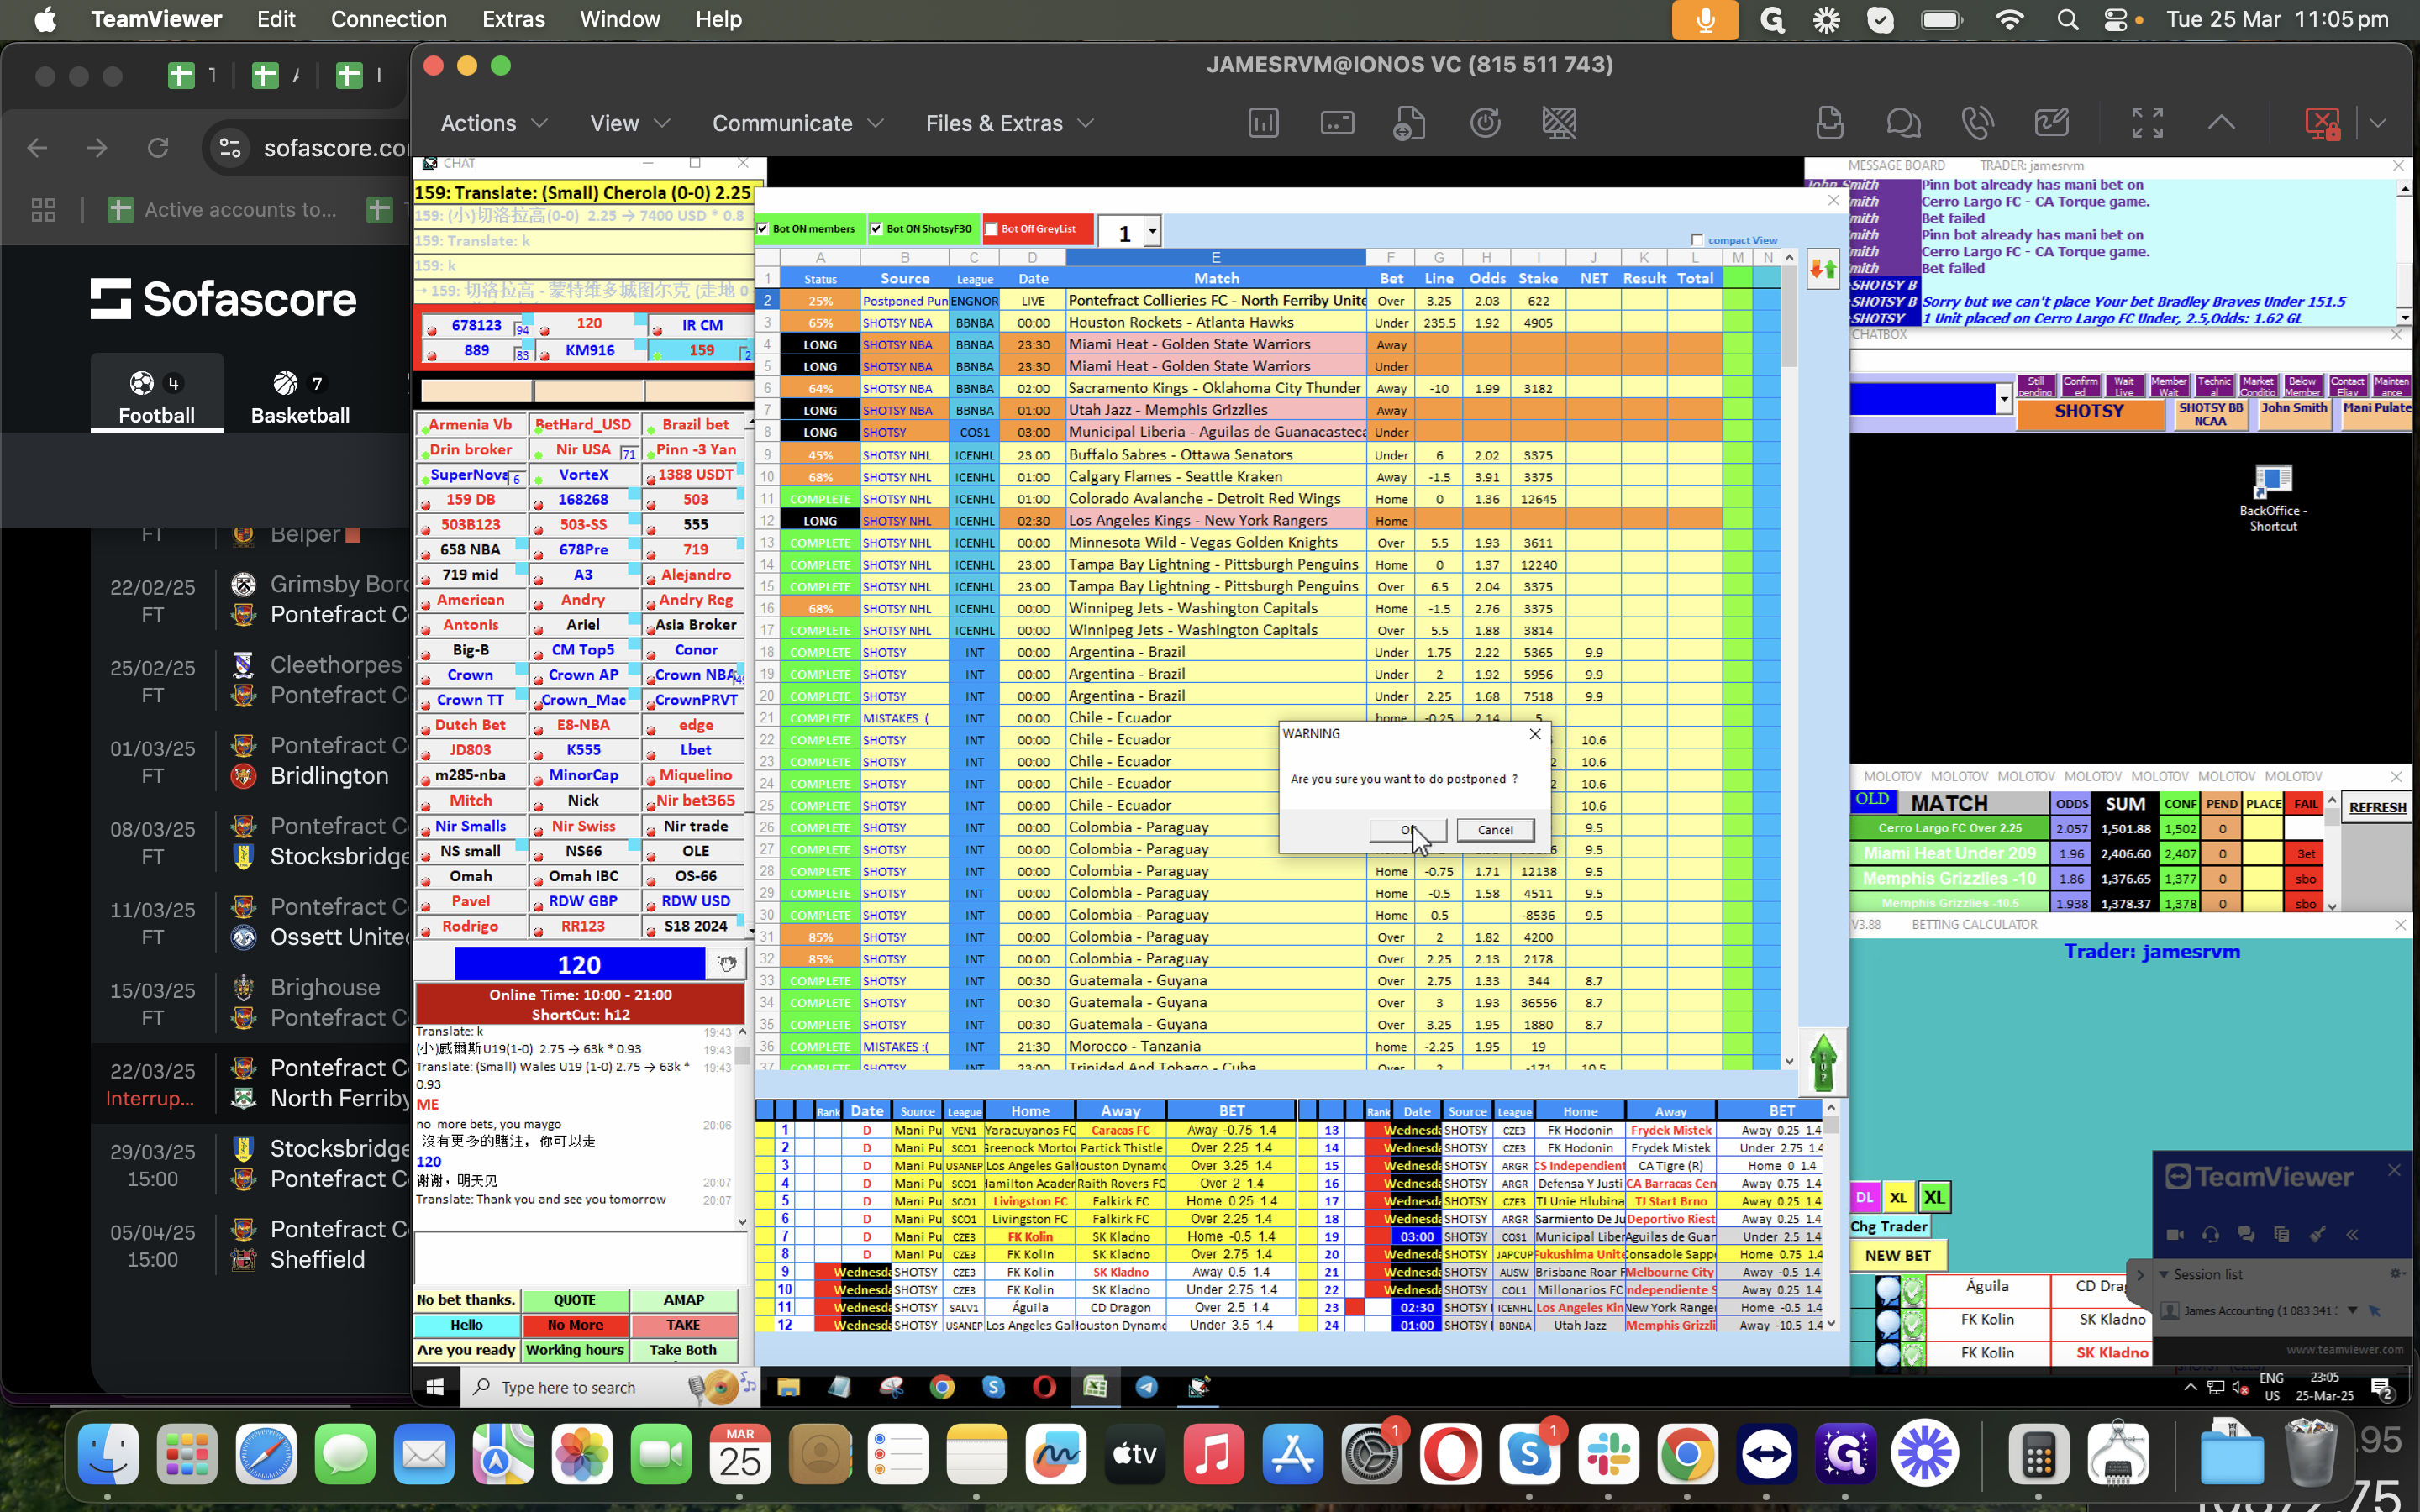
Task: Click the disable remote screen icon
Action: point(1559,123)
